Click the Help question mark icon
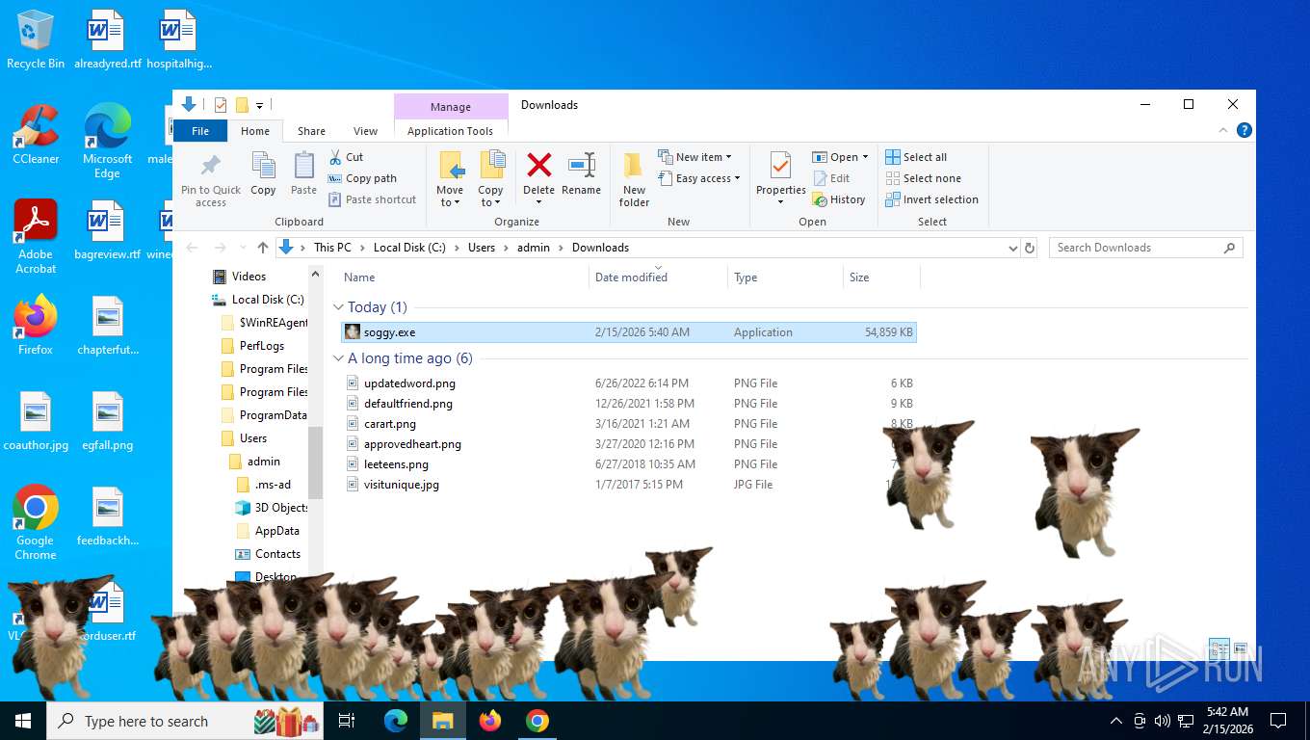This screenshot has height=740, width=1310. pyautogui.click(x=1244, y=130)
